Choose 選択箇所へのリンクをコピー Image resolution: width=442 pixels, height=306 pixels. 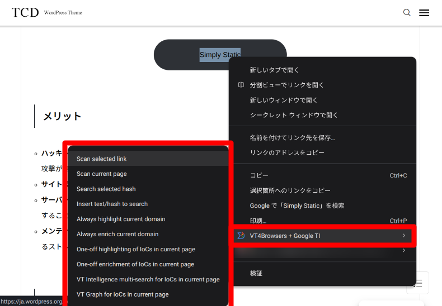(322, 190)
